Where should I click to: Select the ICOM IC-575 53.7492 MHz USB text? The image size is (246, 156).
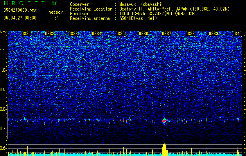click(157, 14)
